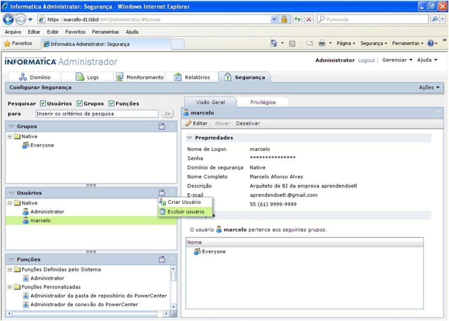
Task: Select Criar Usuário from the popup menu
Action: pos(185,202)
